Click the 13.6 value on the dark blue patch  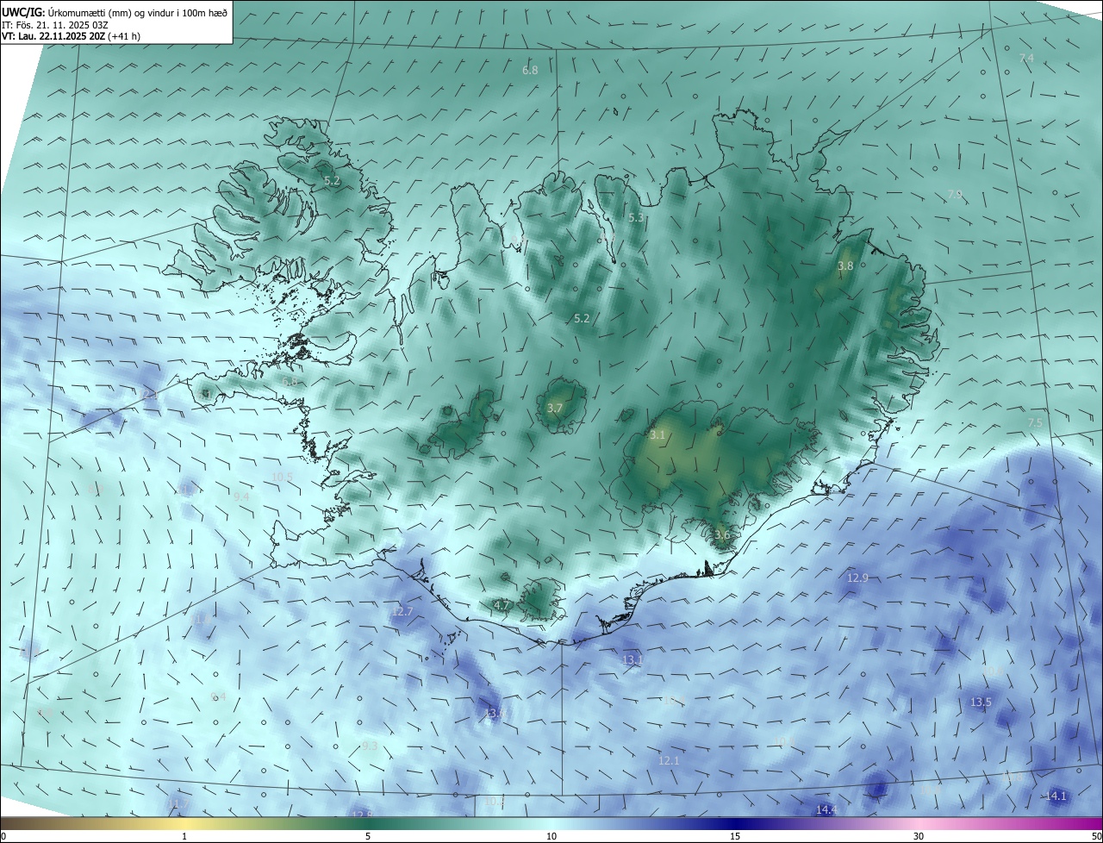coord(495,713)
